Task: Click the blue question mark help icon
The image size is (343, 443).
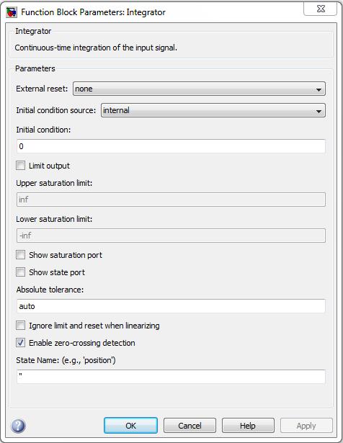Action: point(18,426)
